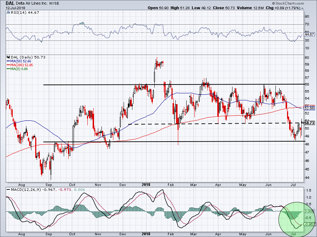Click the -0.5 label on MACD axis
This screenshot has width=317, height=237.
click(308, 218)
